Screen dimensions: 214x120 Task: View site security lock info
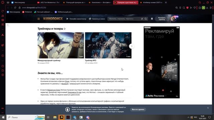[x=19, y=8]
